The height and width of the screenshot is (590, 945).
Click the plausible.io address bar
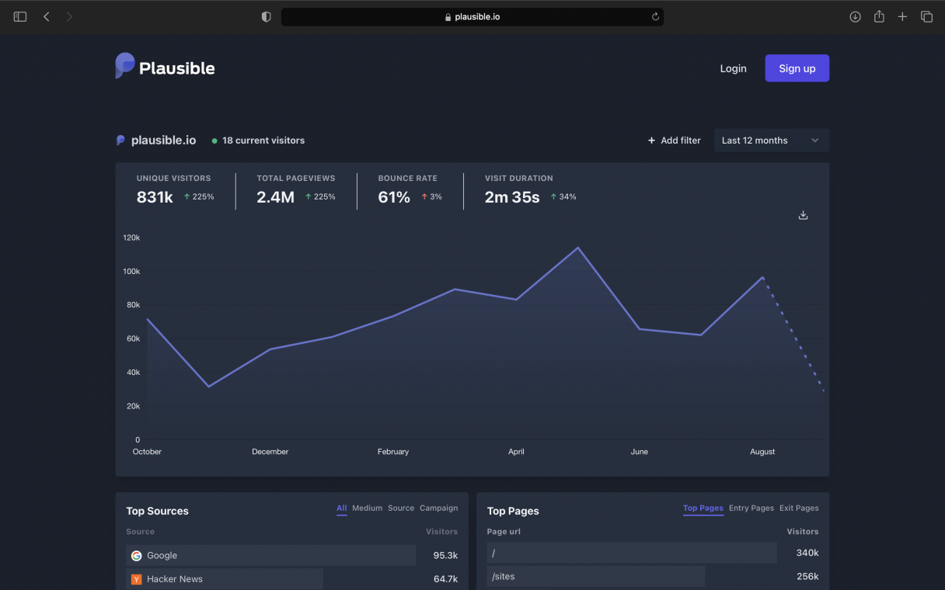tap(472, 17)
